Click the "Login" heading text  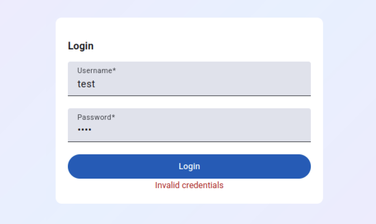pos(81,46)
